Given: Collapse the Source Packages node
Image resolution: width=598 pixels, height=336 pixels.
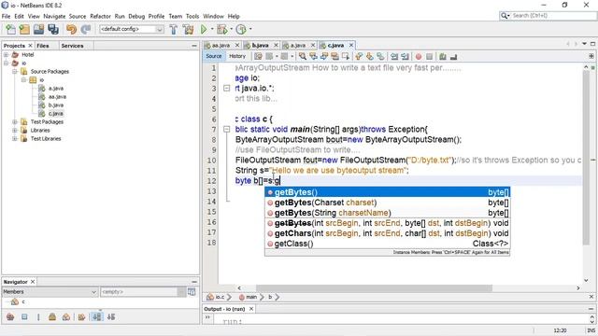Looking at the screenshot, I should (x=15, y=72).
